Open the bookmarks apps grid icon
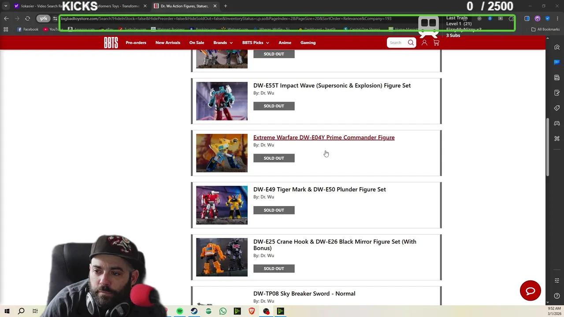This screenshot has height=317, width=564. coord(6,29)
